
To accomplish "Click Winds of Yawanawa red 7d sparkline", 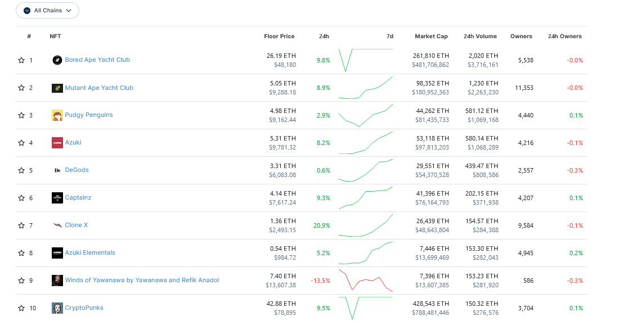I will [366, 281].
